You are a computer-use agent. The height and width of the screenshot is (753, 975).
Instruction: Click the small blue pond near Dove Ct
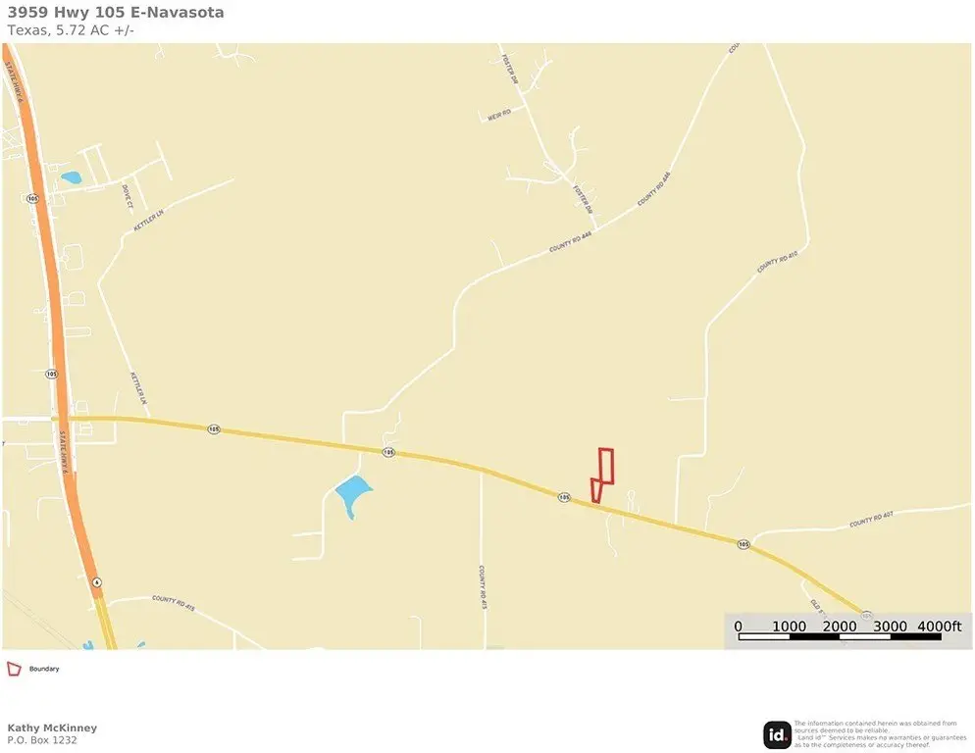tap(71, 177)
